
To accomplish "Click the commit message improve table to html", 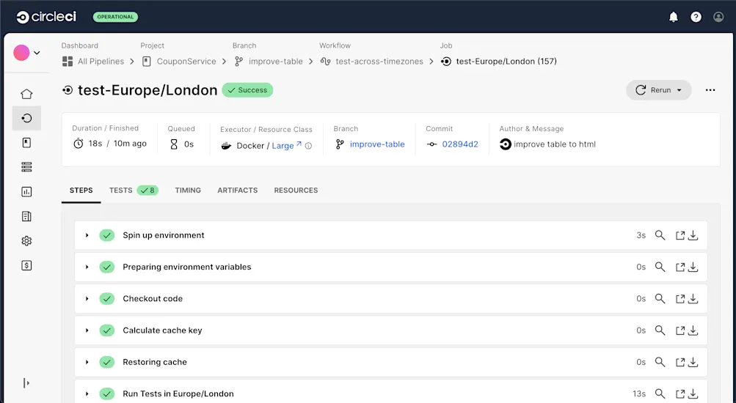I will (x=554, y=144).
